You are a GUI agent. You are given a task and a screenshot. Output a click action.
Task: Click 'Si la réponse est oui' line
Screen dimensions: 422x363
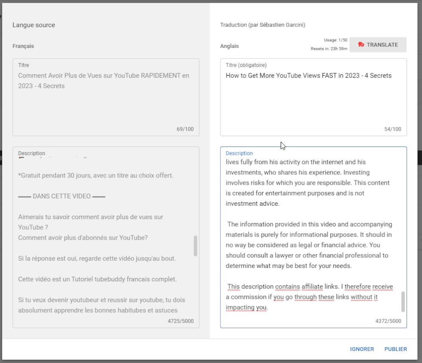[x=97, y=258]
